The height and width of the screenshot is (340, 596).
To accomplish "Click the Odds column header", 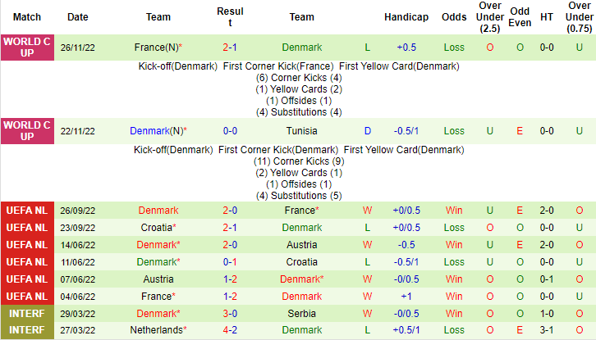I will tap(454, 17).
